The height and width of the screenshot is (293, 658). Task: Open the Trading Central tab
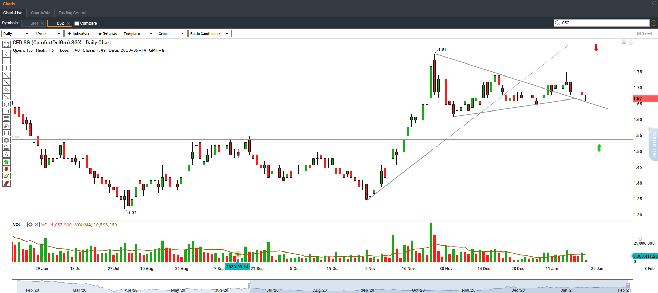[72, 13]
